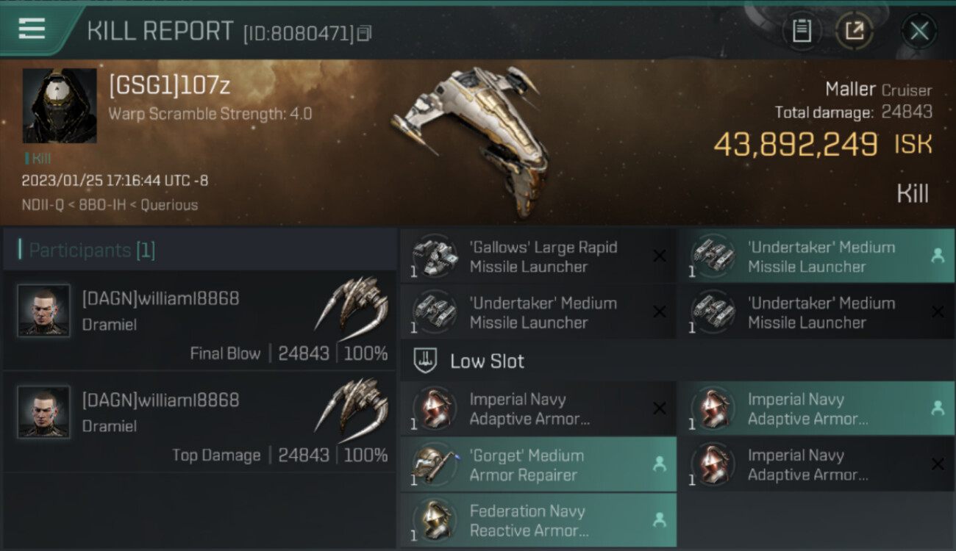View victim 107z pilot portrait
Screen dimensions: 956x551
point(60,106)
